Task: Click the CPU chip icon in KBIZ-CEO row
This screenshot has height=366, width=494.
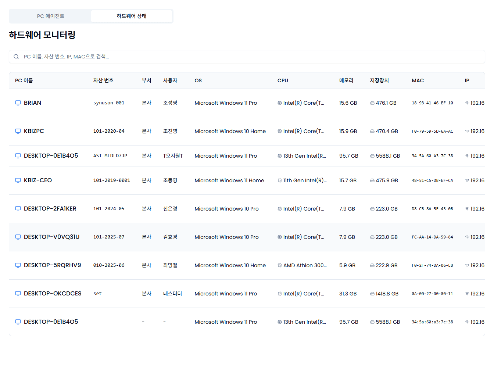Action: coord(280,180)
